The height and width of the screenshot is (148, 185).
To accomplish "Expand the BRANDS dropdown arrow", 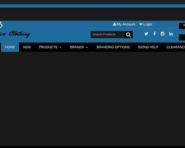I will tap(87, 47).
